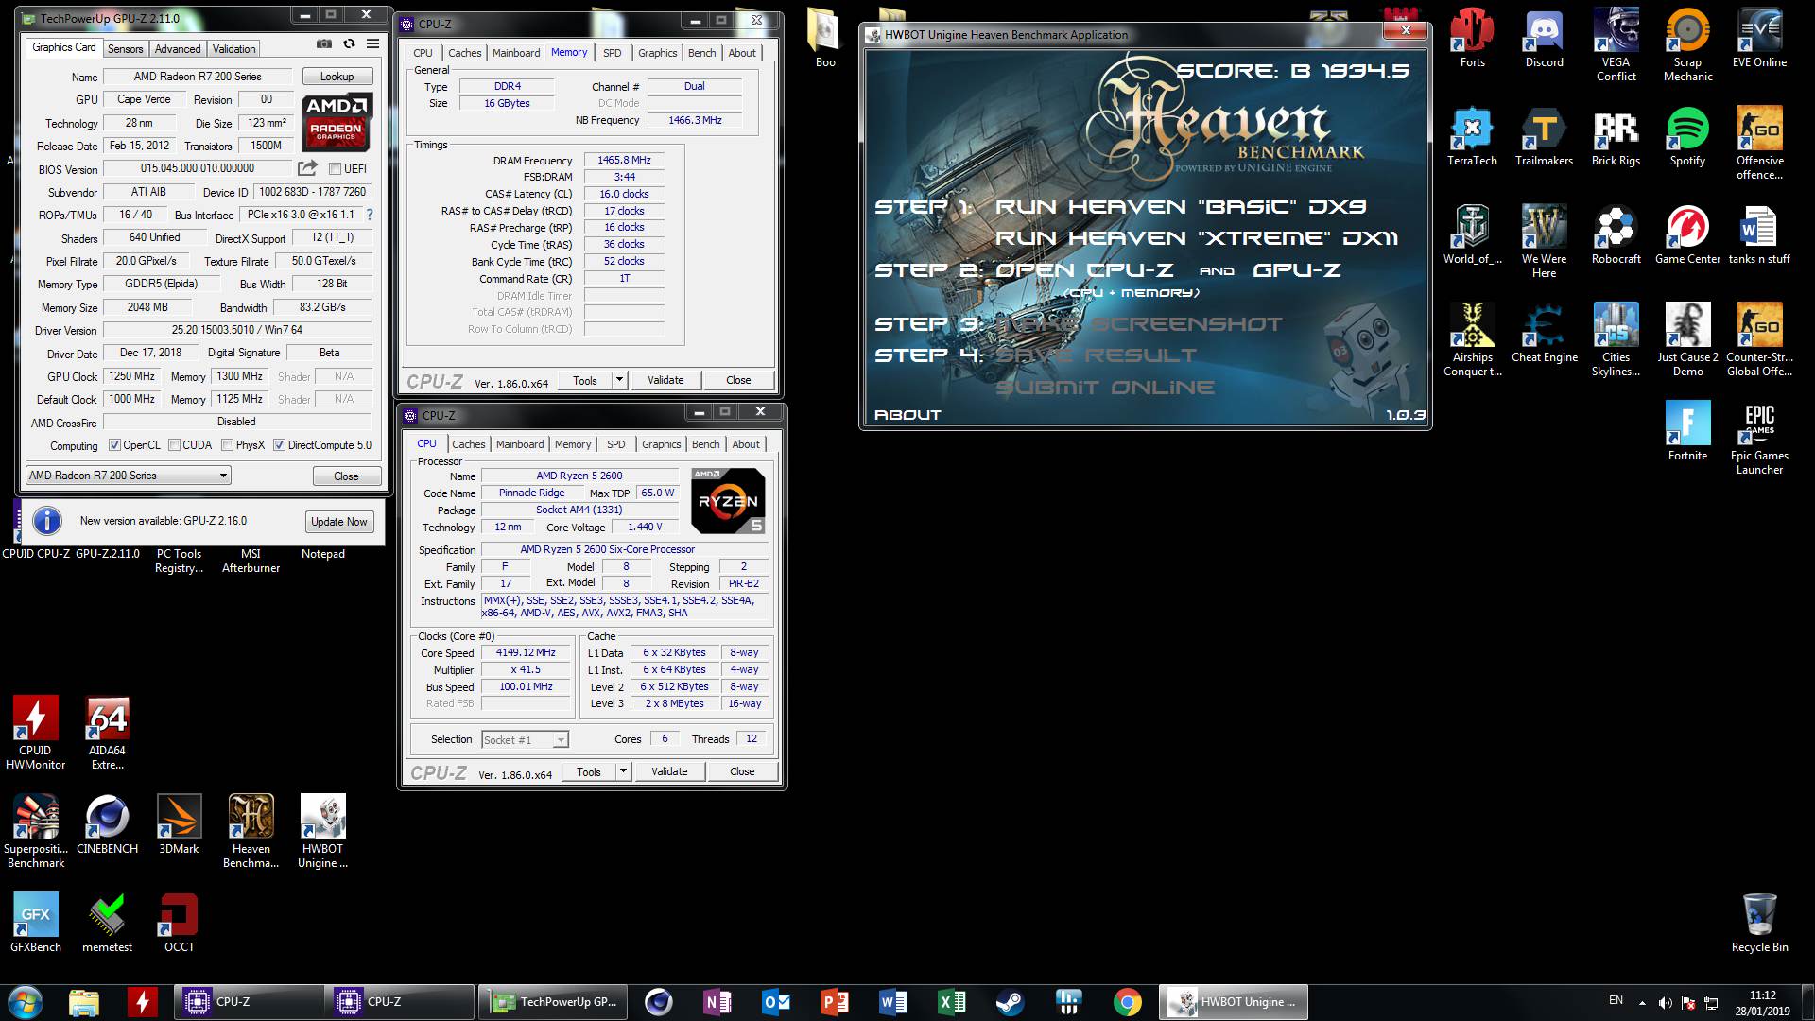
Task: Click the Windows Start button
Action: pos(24,1002)
